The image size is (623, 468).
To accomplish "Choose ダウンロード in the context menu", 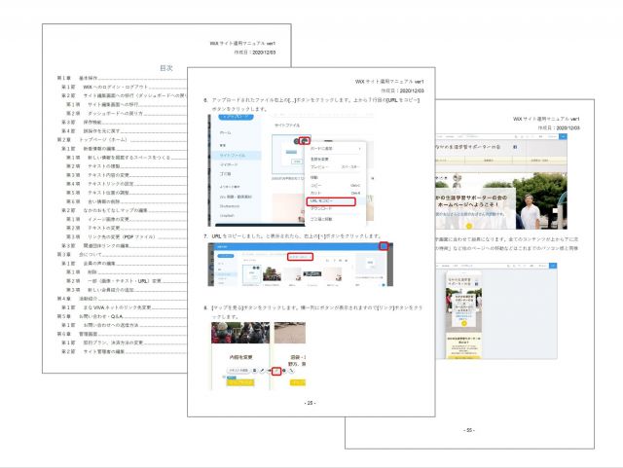I will click(321, 208).
